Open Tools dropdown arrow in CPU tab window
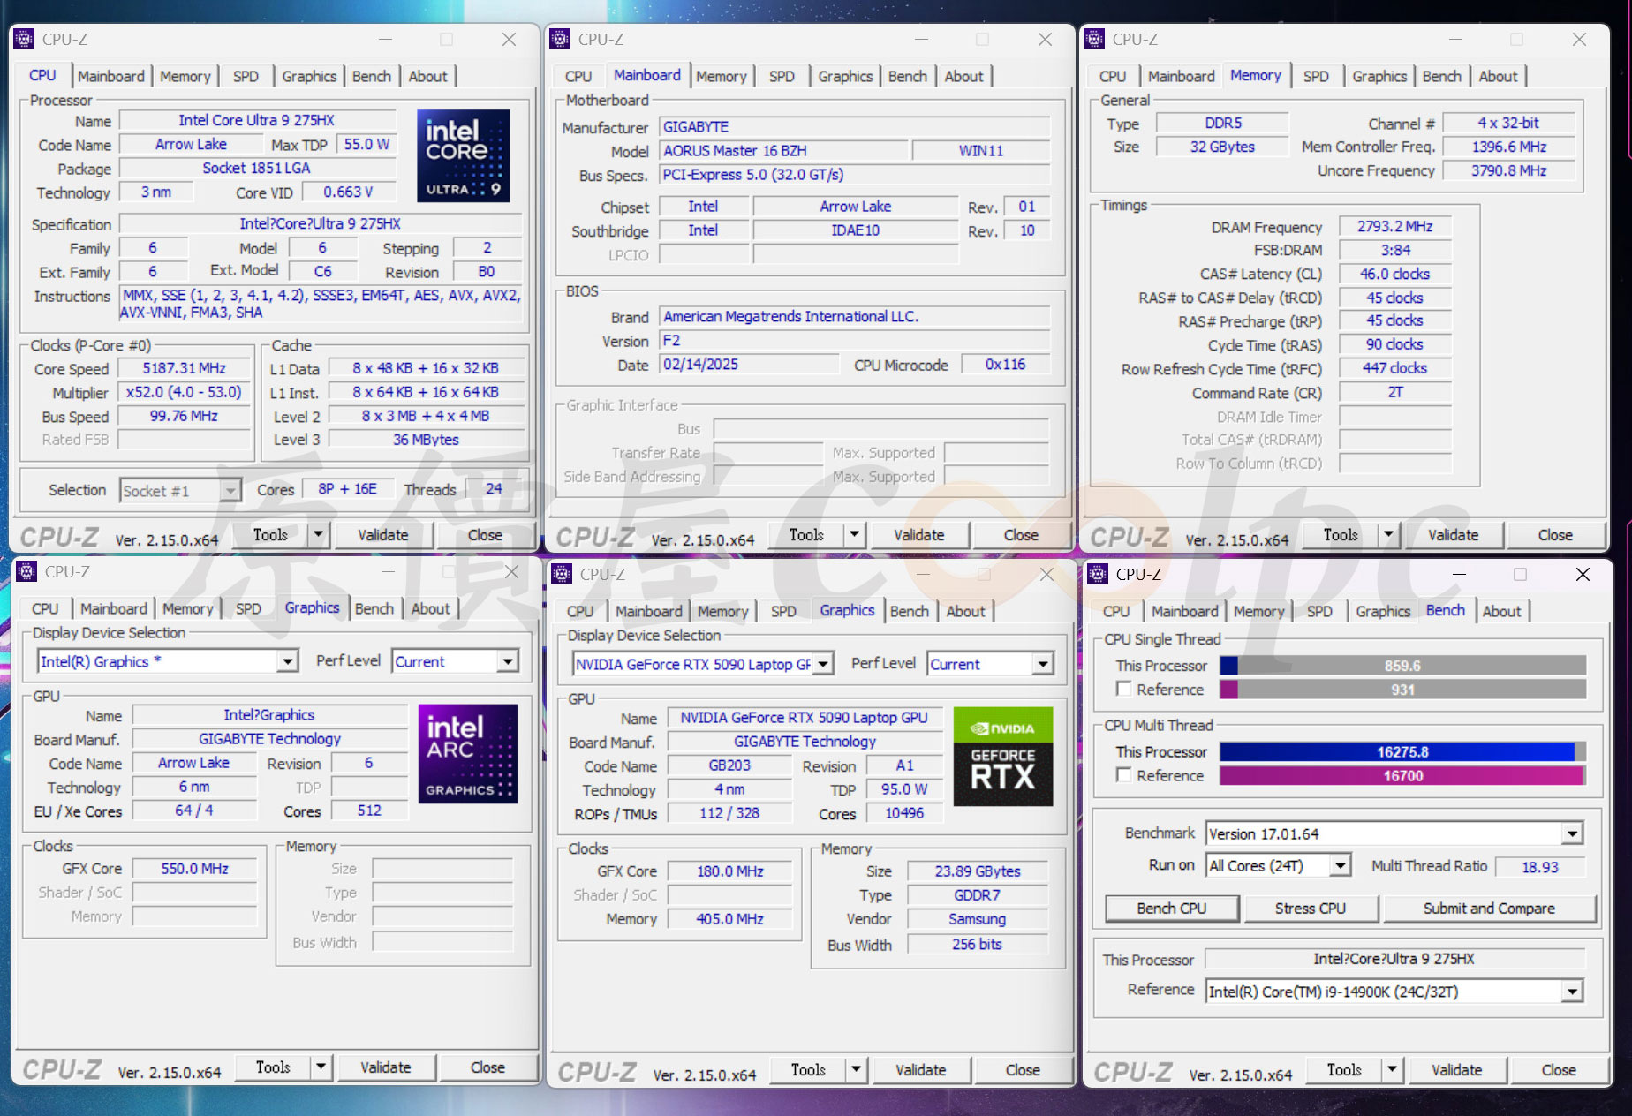 point(318,534)
